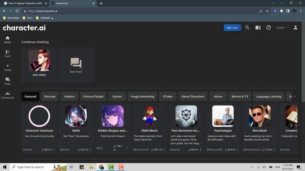This screenshot has height=171, width=305.
Task: Toggle the browser side panel icon
Action: (x=288, y=11)
